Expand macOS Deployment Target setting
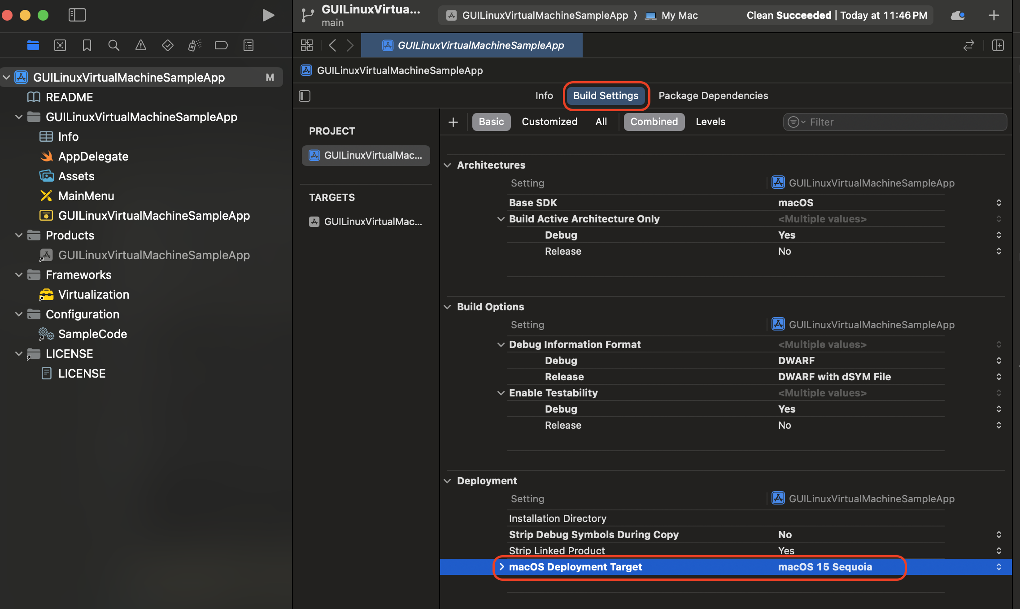 pos(502,567)
